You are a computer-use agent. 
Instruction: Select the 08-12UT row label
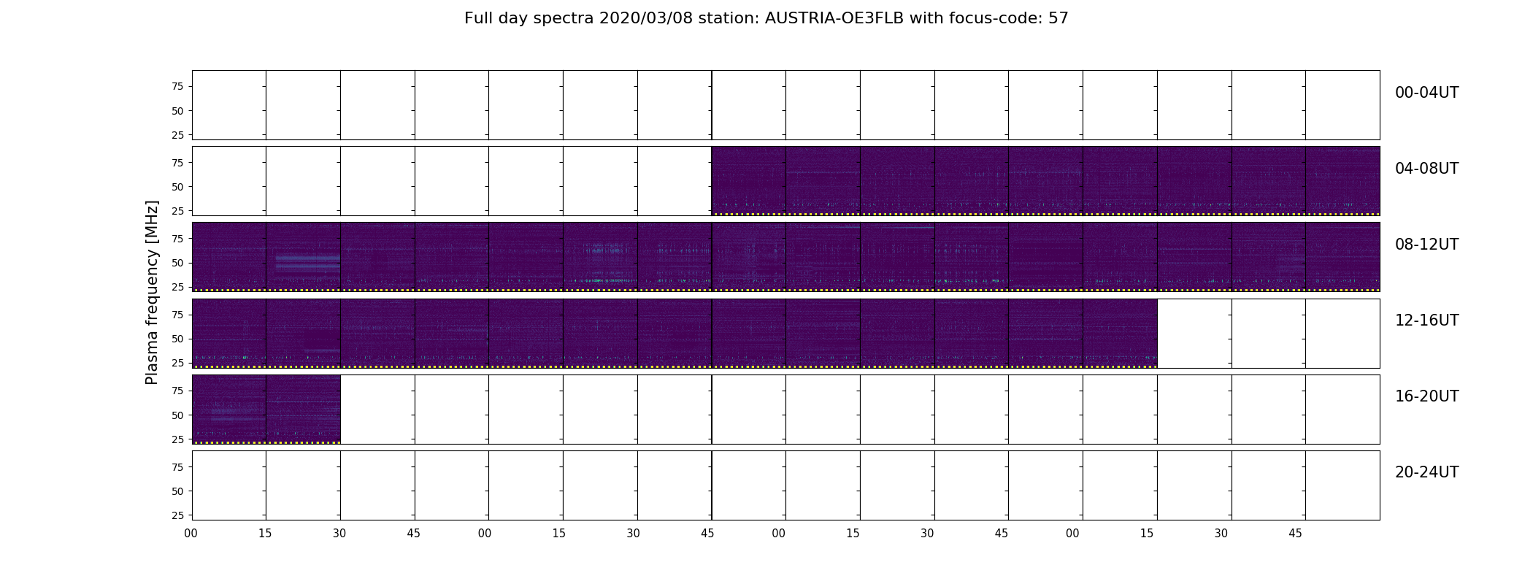pos(1426,245)
